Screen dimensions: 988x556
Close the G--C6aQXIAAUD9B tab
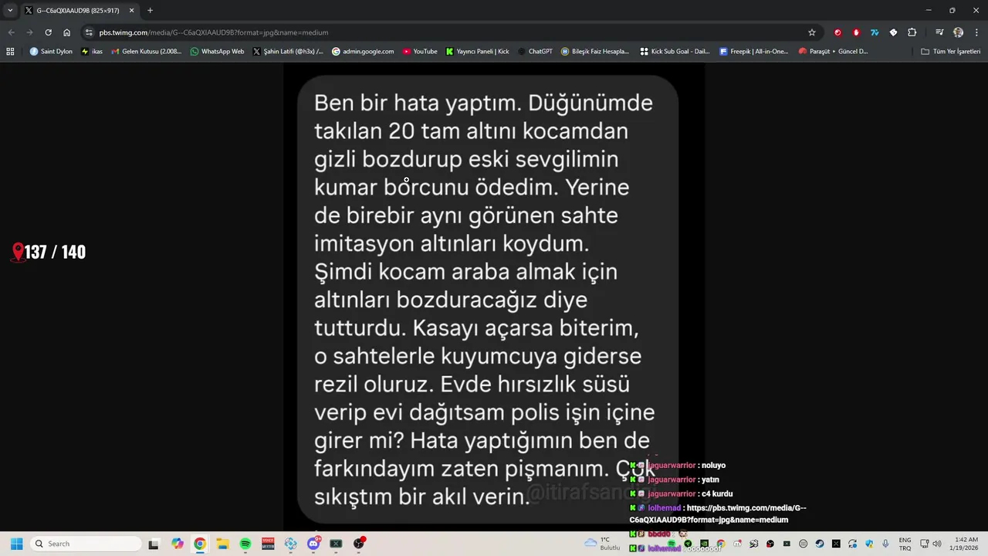[131, 11]
